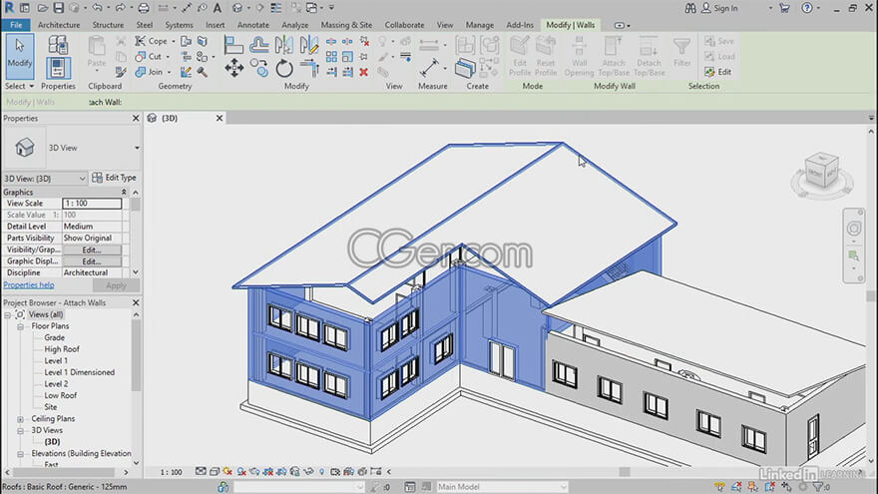Click the Edit Type button
This screenshot has width=878, height=494.
114,178
